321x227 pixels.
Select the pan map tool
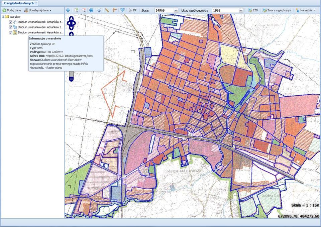pyautogui.click(x=68, y=10)
